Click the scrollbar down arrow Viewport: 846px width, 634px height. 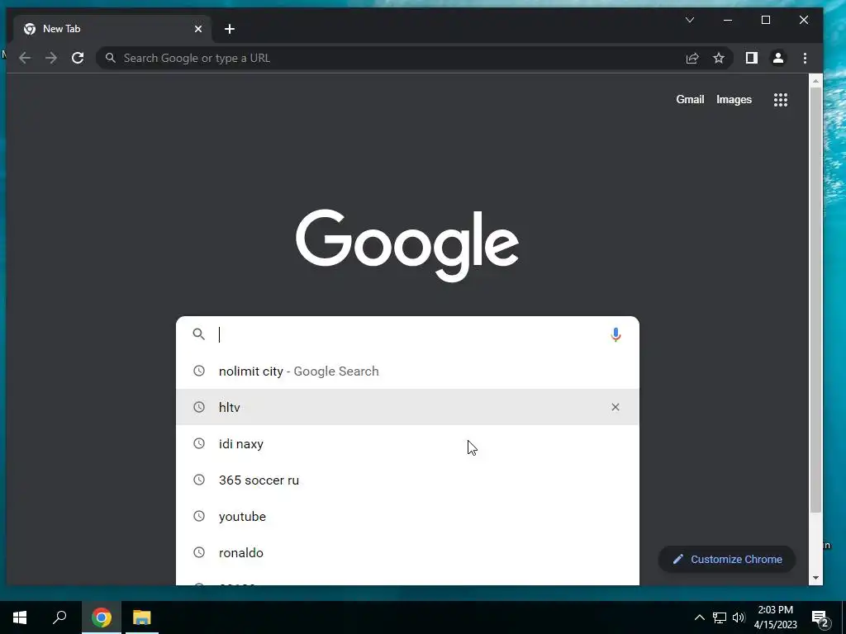click(815, 578)
